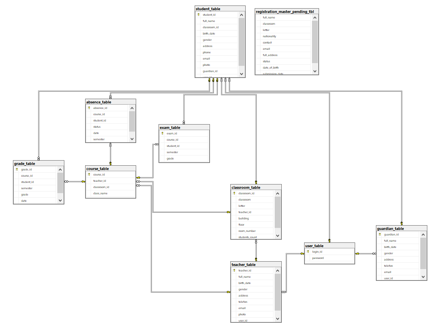Click the key icon beside grade_id
Viewport: 434px width, 329px height.
17,169
